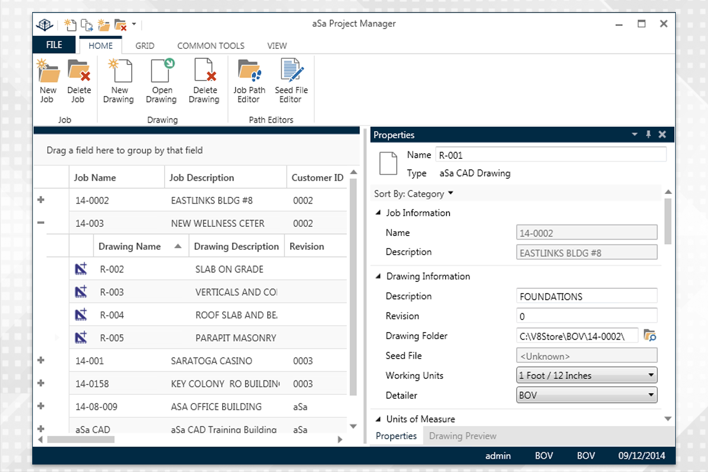The height and width of the screenshot is (472, 708).
Task: Switch to the GRID ribbon tab
Action: tap(144, 45)
